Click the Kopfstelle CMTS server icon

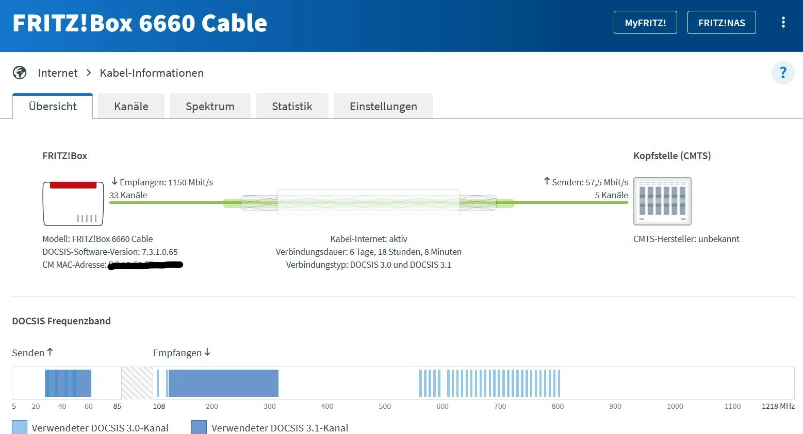click(662, 201)
